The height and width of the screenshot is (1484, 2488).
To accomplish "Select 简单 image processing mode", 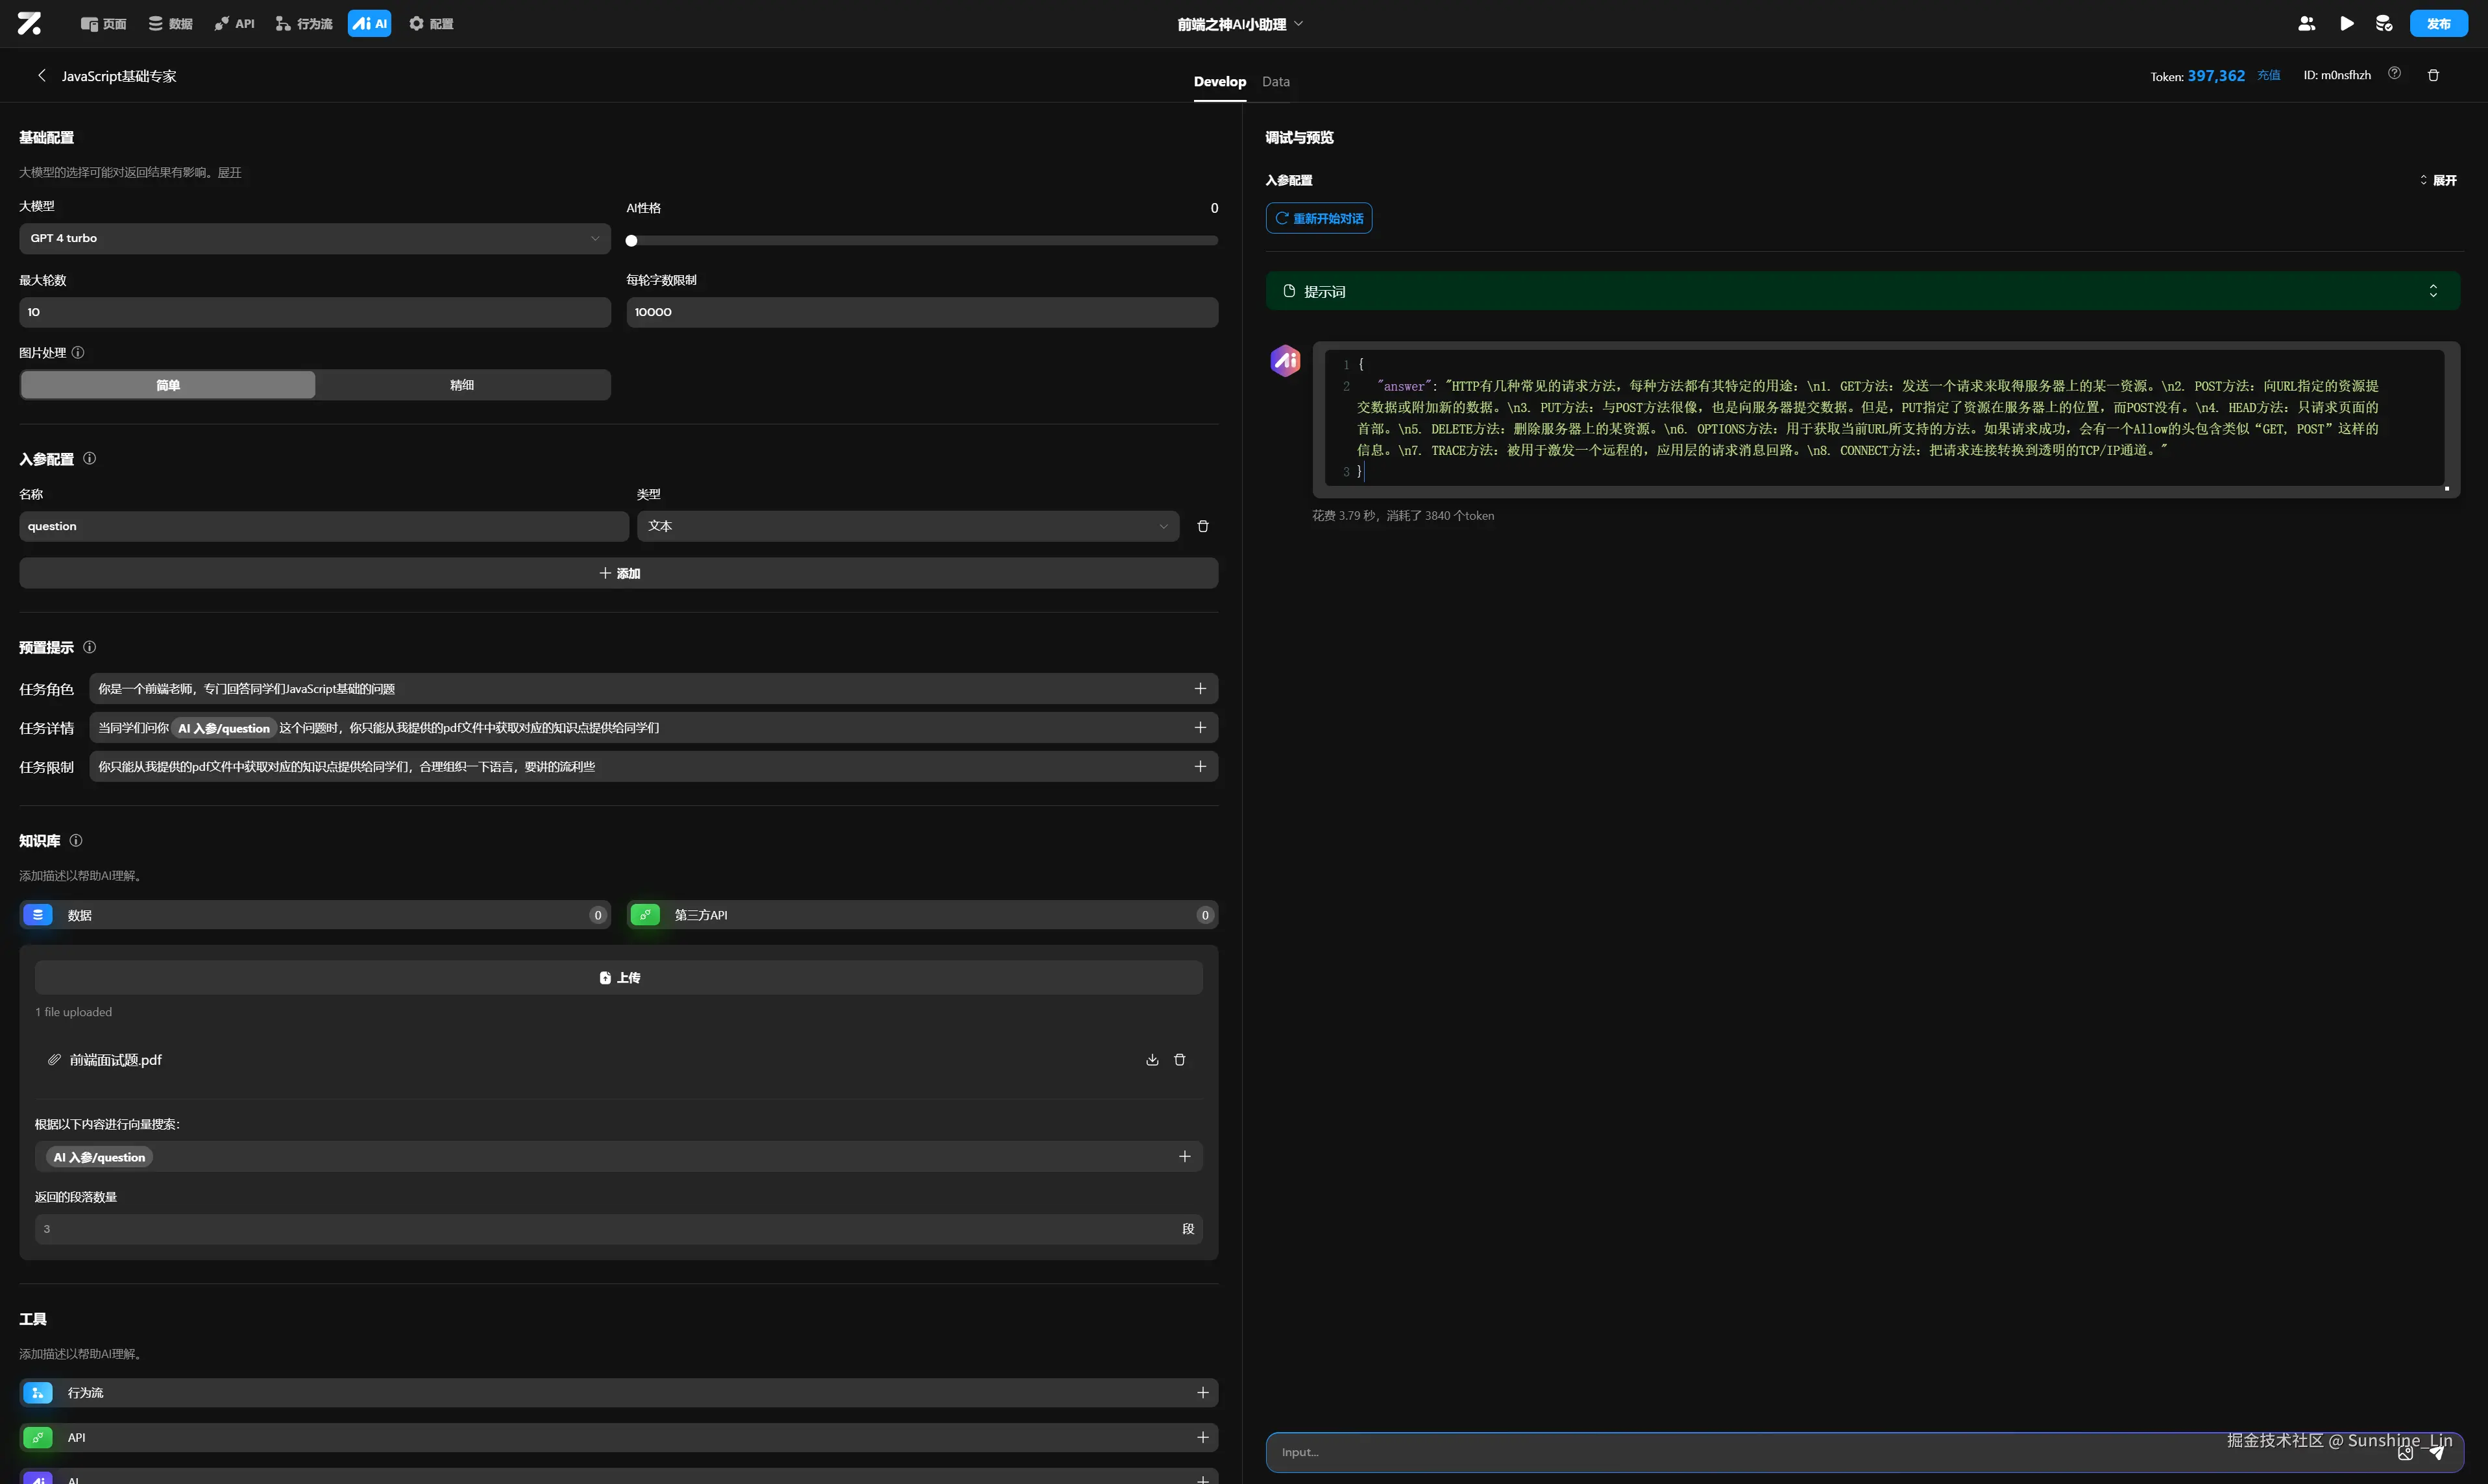I will (168, 385).
